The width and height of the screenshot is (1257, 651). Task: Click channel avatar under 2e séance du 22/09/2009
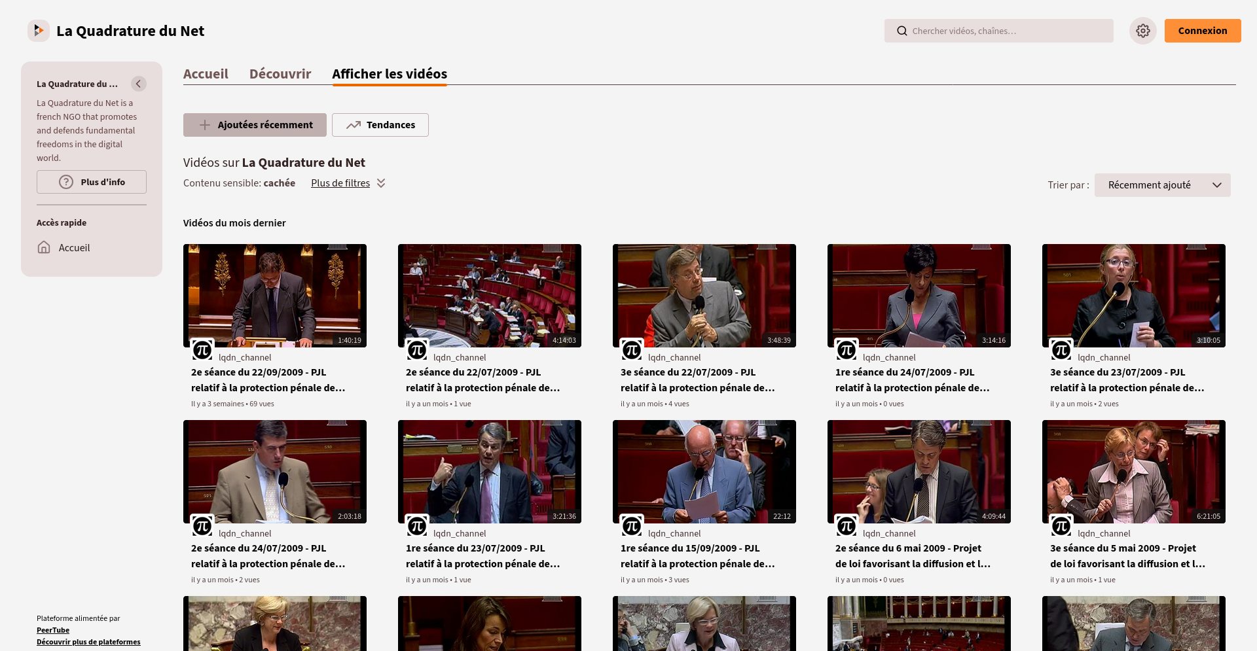click(x=202, y=350)
